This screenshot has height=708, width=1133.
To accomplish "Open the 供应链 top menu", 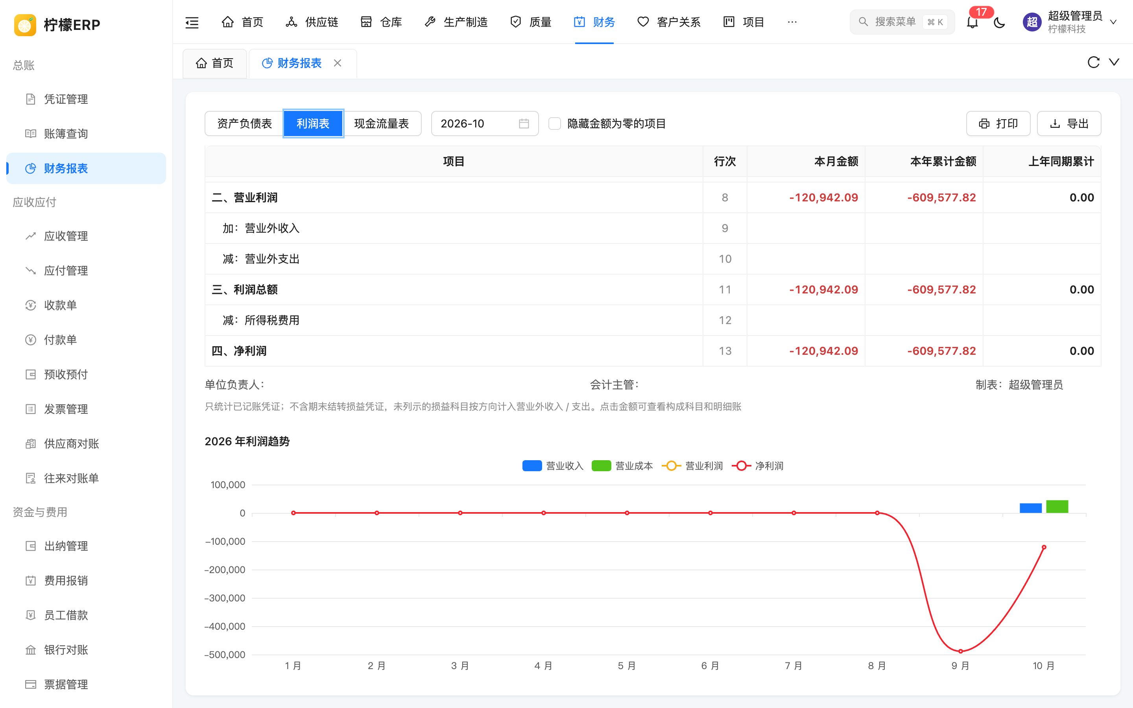I will click(312, 22).
